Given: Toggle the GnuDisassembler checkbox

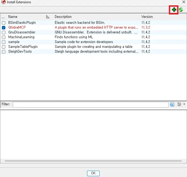Looking at the screenshot, I should [x=3, y=32].
